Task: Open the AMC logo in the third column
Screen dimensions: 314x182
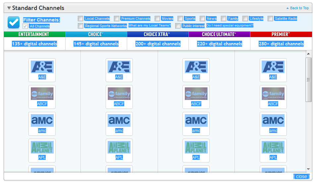Action: point(196,120)
